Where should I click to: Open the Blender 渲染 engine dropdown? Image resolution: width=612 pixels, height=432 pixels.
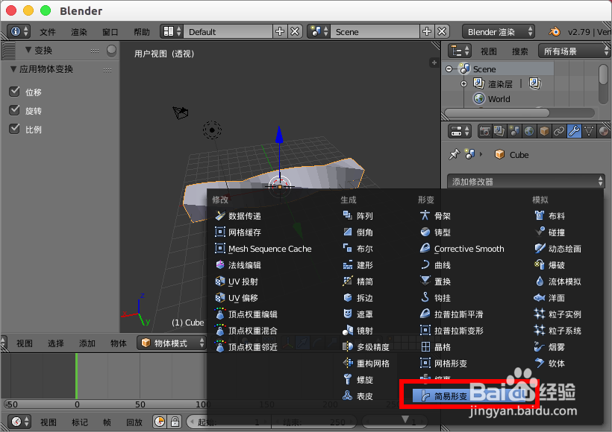[x=499, y=31]
